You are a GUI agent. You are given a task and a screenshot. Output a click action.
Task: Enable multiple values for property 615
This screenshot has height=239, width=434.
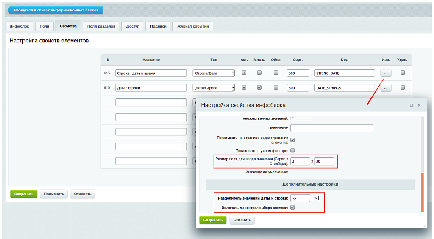point(259,73)
